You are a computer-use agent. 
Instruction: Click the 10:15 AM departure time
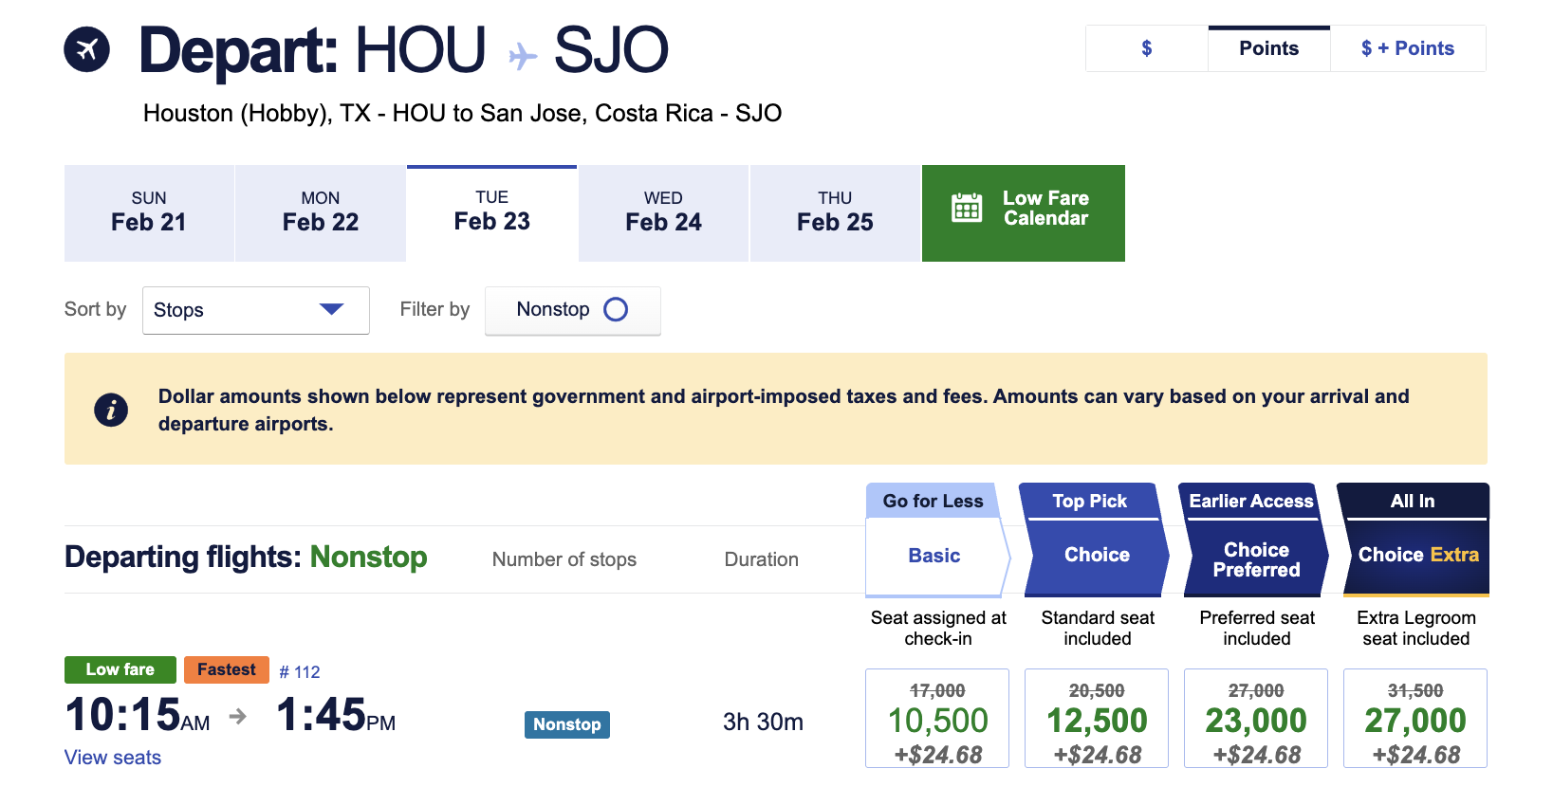click(138, 715)
